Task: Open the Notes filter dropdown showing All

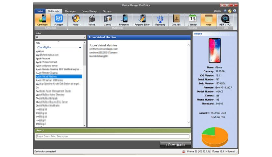Action: [61, 37]
